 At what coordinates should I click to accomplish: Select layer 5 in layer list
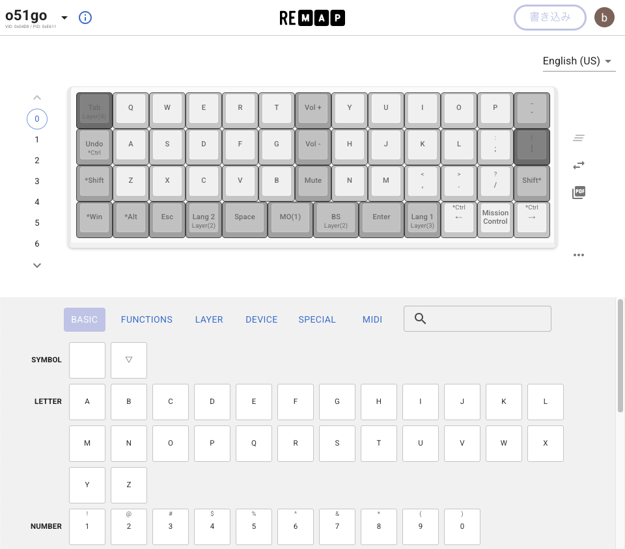(37, 223)
